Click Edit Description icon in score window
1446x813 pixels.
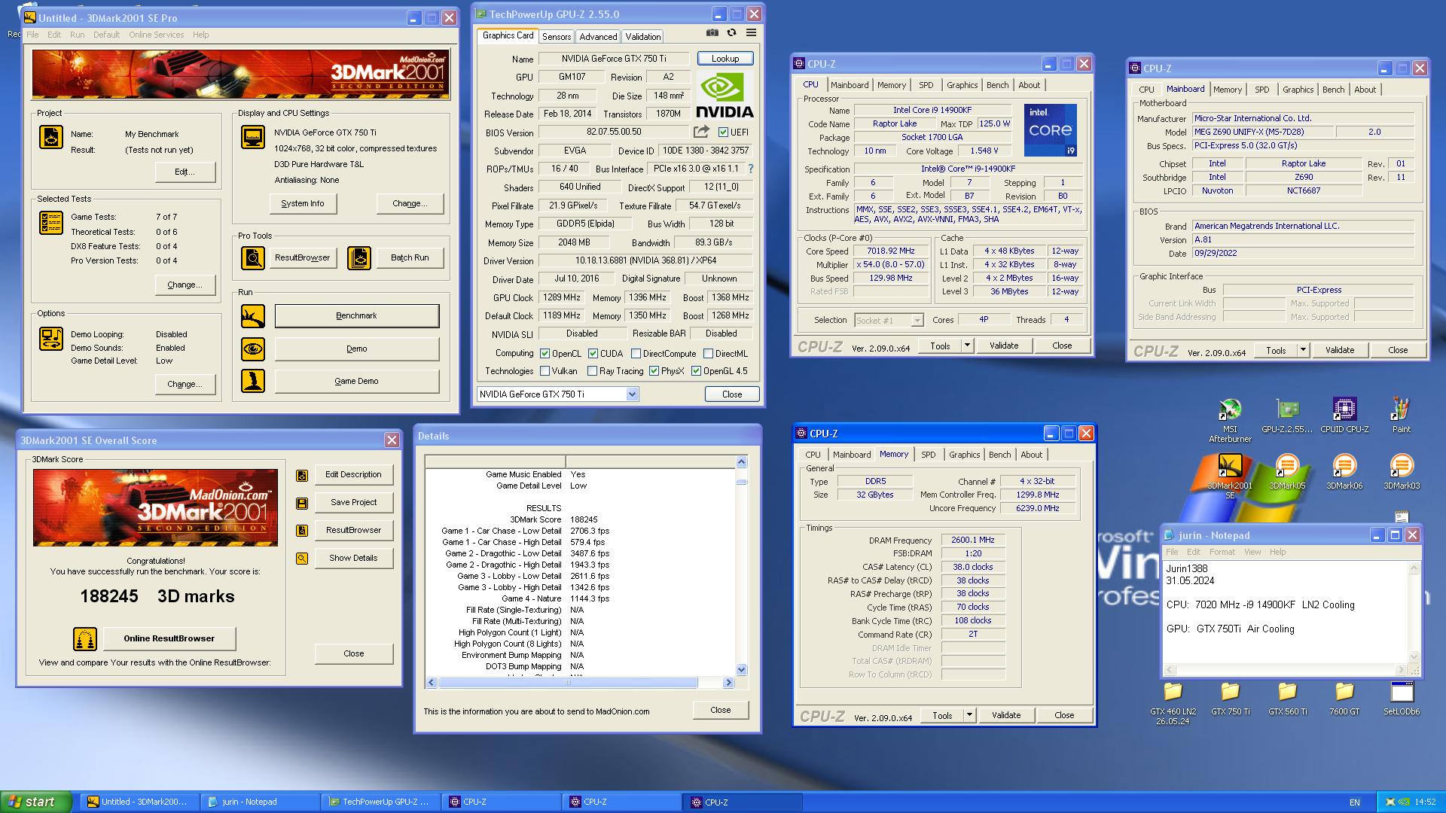pos(302,475)
